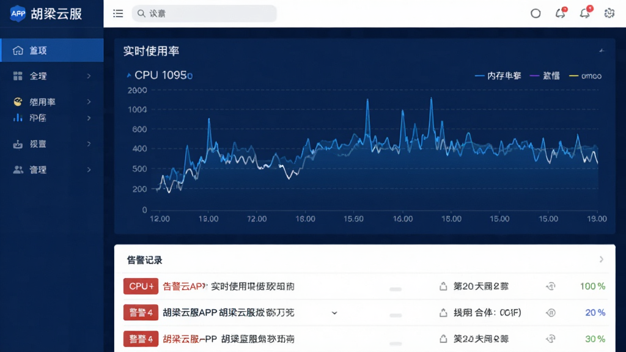Image resolution: width=626 pixels, height=352 pixels.
Task: Open settings gear icon at top right
Action: (609, 13)
